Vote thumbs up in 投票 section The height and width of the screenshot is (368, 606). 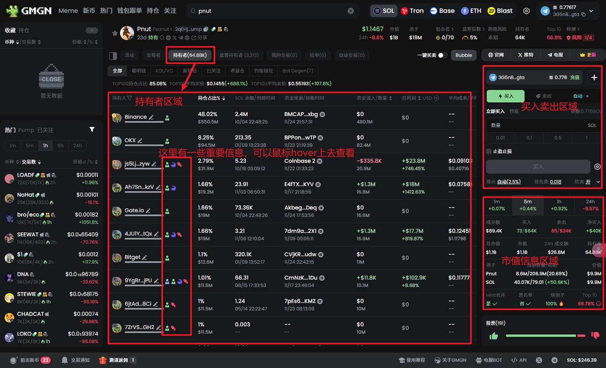pyautogui.click(x=494, y=336)
